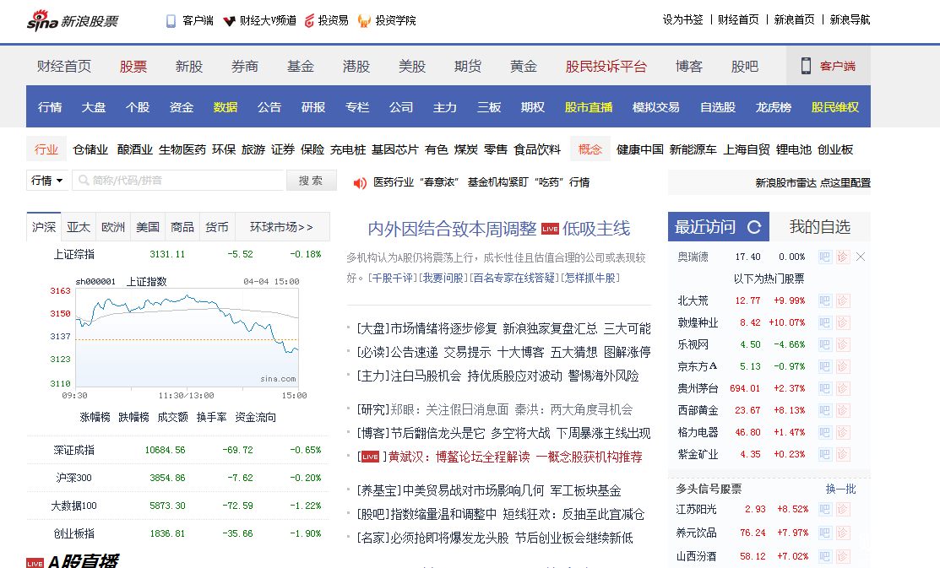Click the 上证指数 intraday chart
The image size is (940, 568).
pyautogui.click(x=187, y=338)
